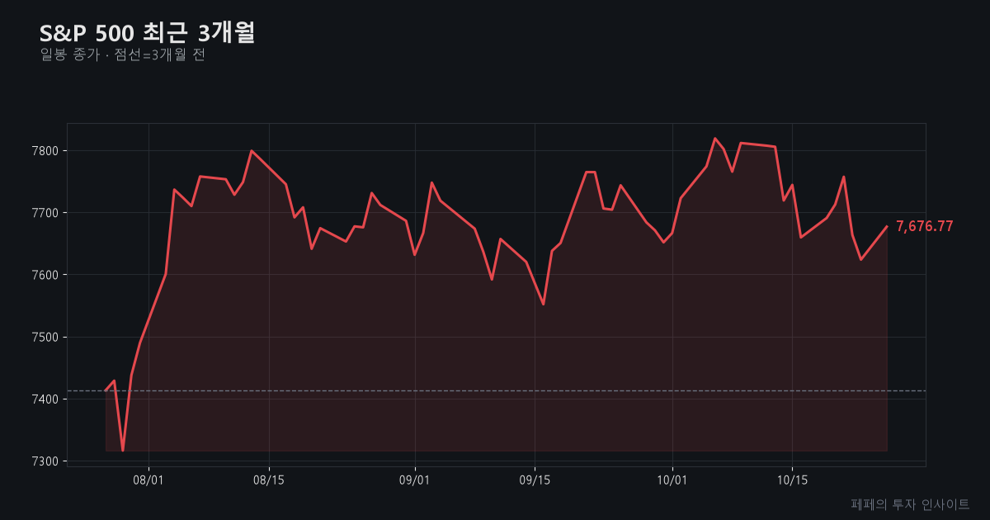
Task: Click the 7300 y-axis label
Action: point(46,461)
